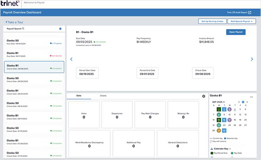Viewport: 261px width, 160px height.
Task: Select Ozeka B1 payroll with check date 09/08/2025
Action: click(x=34, y=67)
